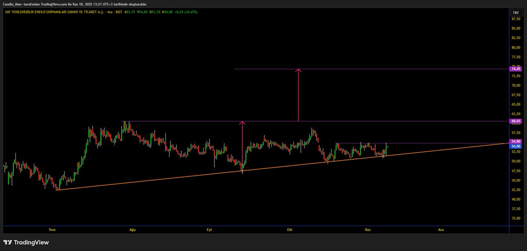The image size is (527, 251).
Task: Click the 35,00 price axis tick
Action: coord(516,218)
